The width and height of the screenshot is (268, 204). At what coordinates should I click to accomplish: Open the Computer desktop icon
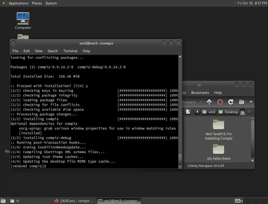point(23,21)
